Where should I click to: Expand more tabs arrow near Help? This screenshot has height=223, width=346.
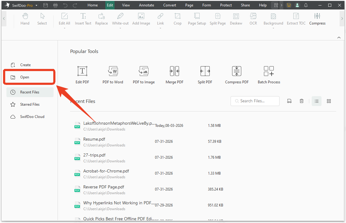[x=282, y=5]
